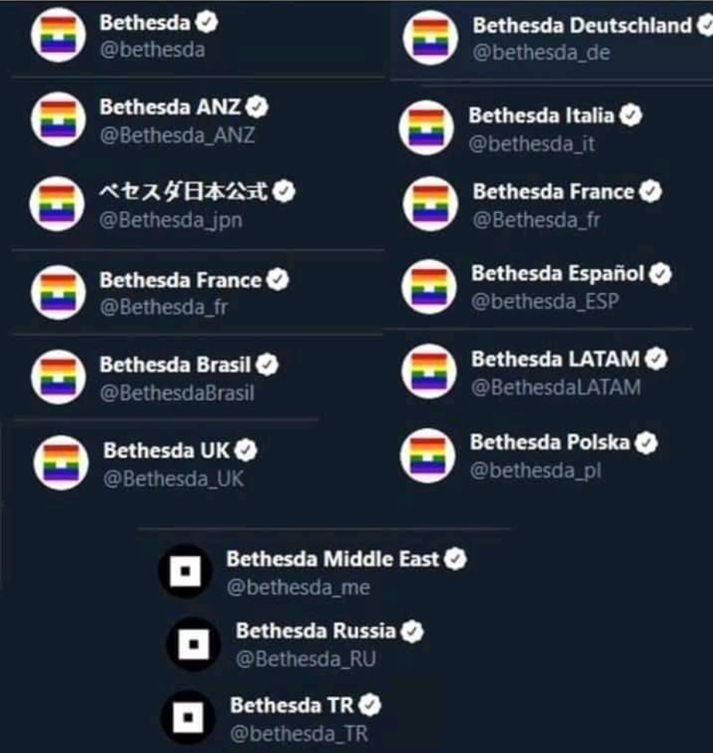Click the Bethesda Polska account name
Viewport: 713px width, 753px height.
point(550,443)
